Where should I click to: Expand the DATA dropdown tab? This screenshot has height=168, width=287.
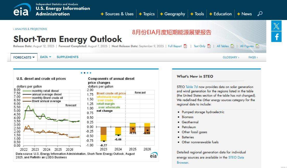pos(45,57)
